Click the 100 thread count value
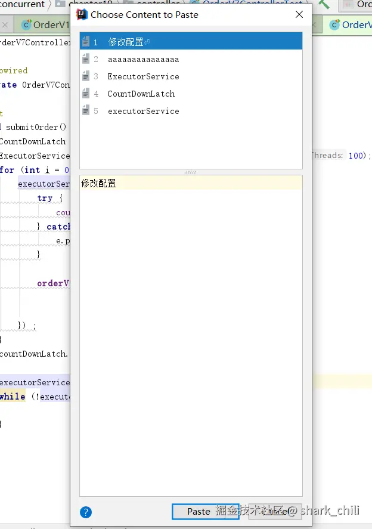This screenshot has height=529, width=372. coord(355,156)
